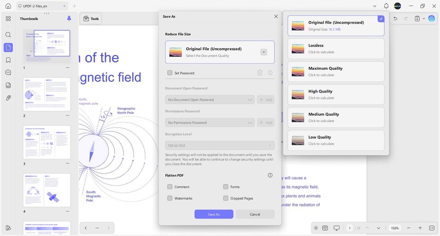Click the Undo icon
The width and height of the screenshot is (440, 236).
(395, 18)
